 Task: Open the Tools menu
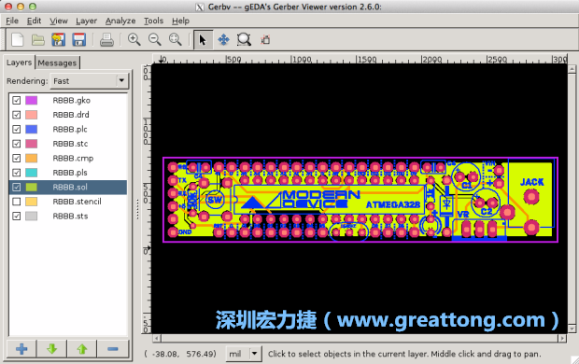153,21
